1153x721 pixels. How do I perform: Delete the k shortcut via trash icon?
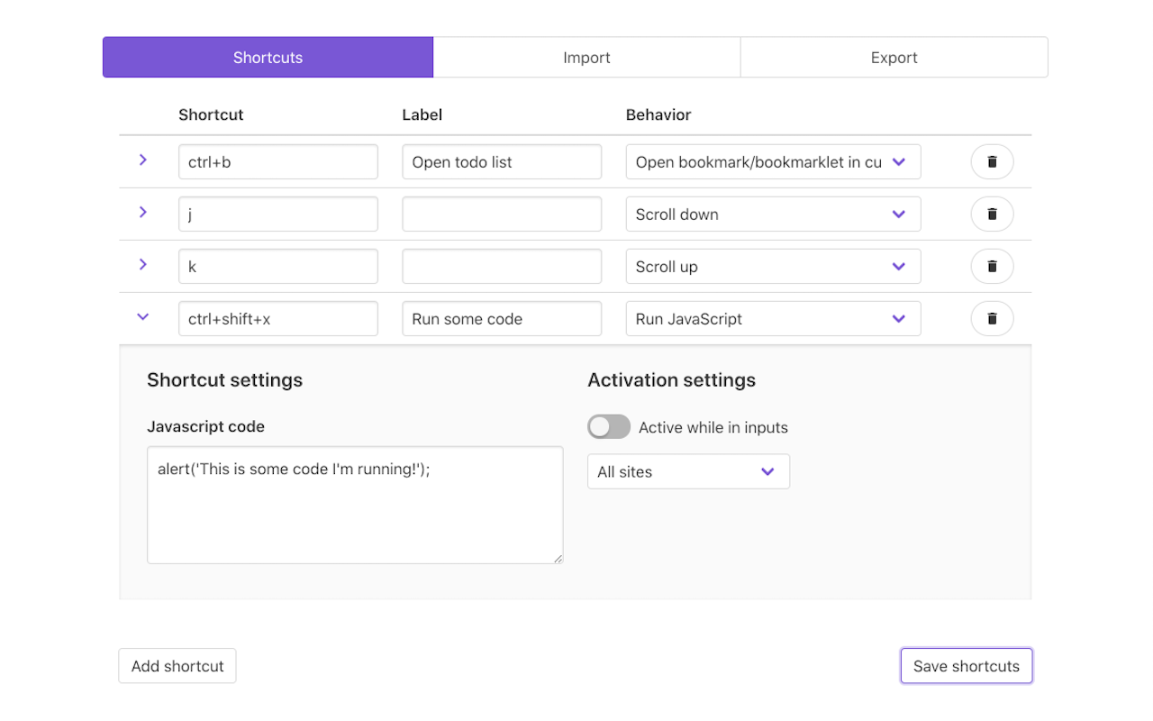[992, 266]
